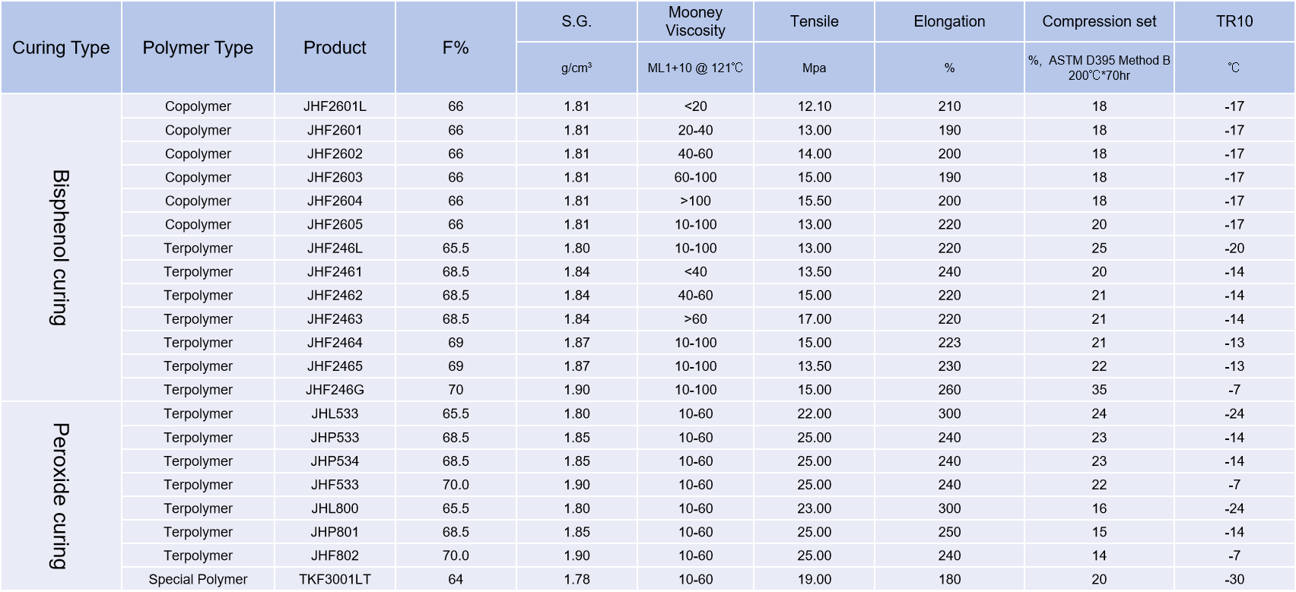Click the compression set value 35

tap(1099, 390)
